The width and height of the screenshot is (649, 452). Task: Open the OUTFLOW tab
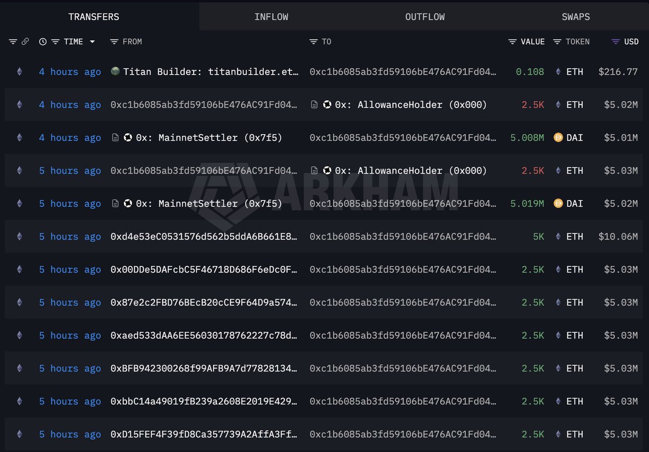(425, 17)
